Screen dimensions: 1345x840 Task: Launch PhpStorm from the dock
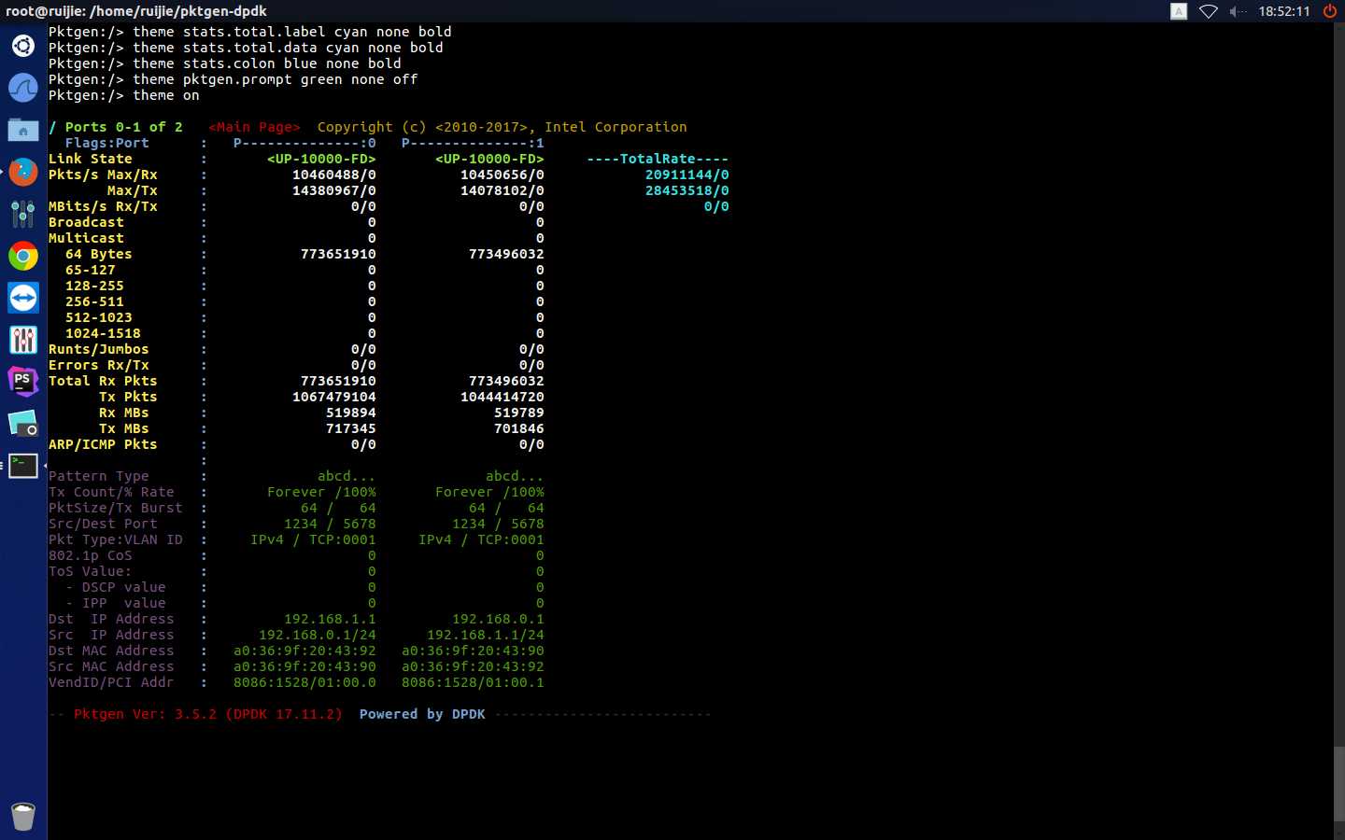pyautogui.click(x=22, y=381)
